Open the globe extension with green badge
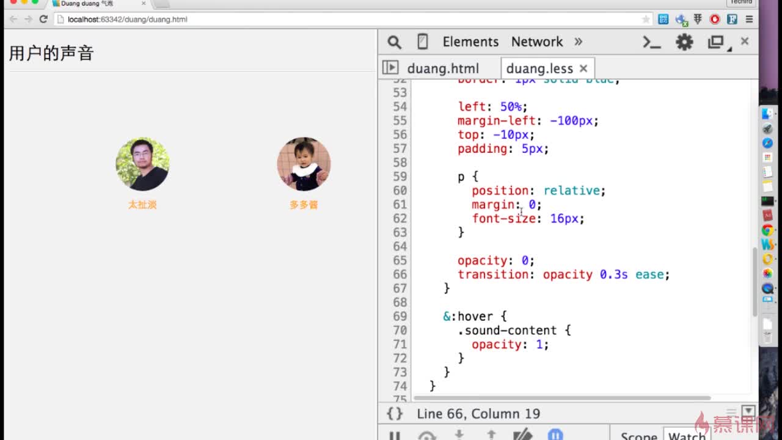782x440 pixels. [681, 20]
